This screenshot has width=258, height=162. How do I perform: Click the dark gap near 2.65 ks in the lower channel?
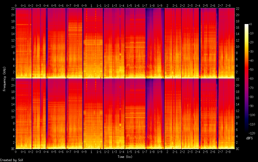217,109
